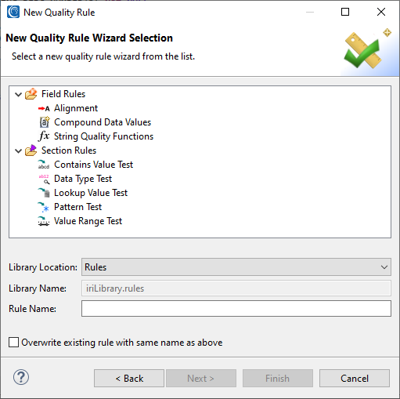This screenshot has height=399, width=400.
Task: Click into the Rule Name field
Action: click(x=236, y=308)
